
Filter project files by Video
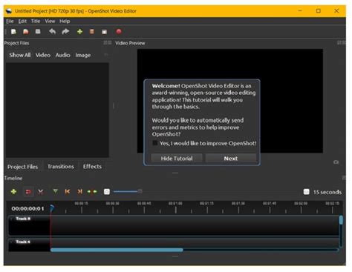pyautogui.click(x=43, y=55)
